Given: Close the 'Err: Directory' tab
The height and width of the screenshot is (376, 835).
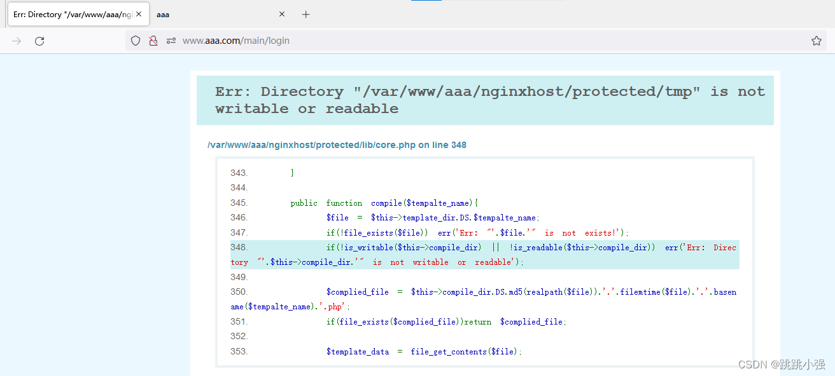Looking at the screenshot, I should click(139, 14).
